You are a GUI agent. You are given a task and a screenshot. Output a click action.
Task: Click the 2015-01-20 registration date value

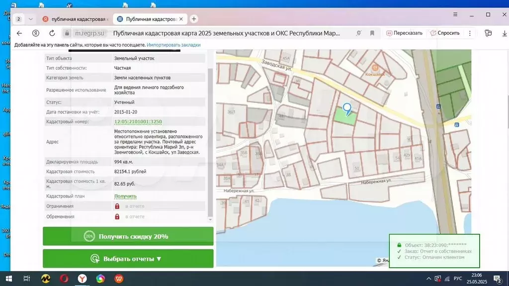click(x=126, y=112)
